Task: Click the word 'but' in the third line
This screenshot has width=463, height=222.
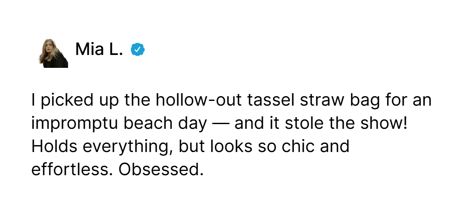Action: tap(192, 146)
